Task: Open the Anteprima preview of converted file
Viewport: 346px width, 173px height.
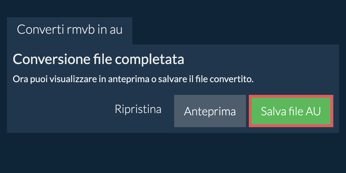Action: (210, 111)
